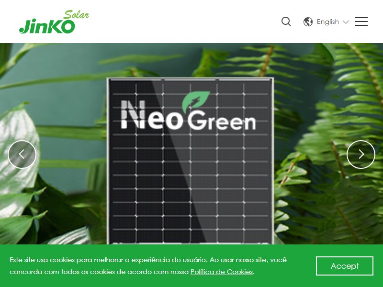Viewport: 383px width, 287px height.
Task: Expand the language chevron arrow
Action: [x=346, y=22]
